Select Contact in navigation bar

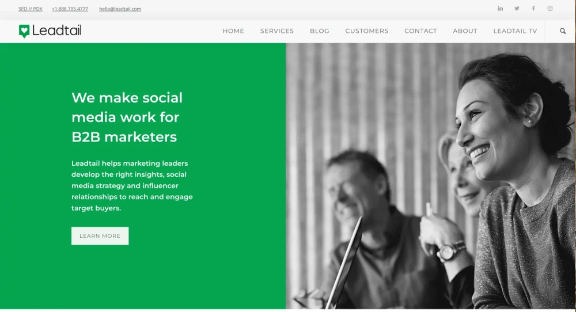(x=420, y=31)
